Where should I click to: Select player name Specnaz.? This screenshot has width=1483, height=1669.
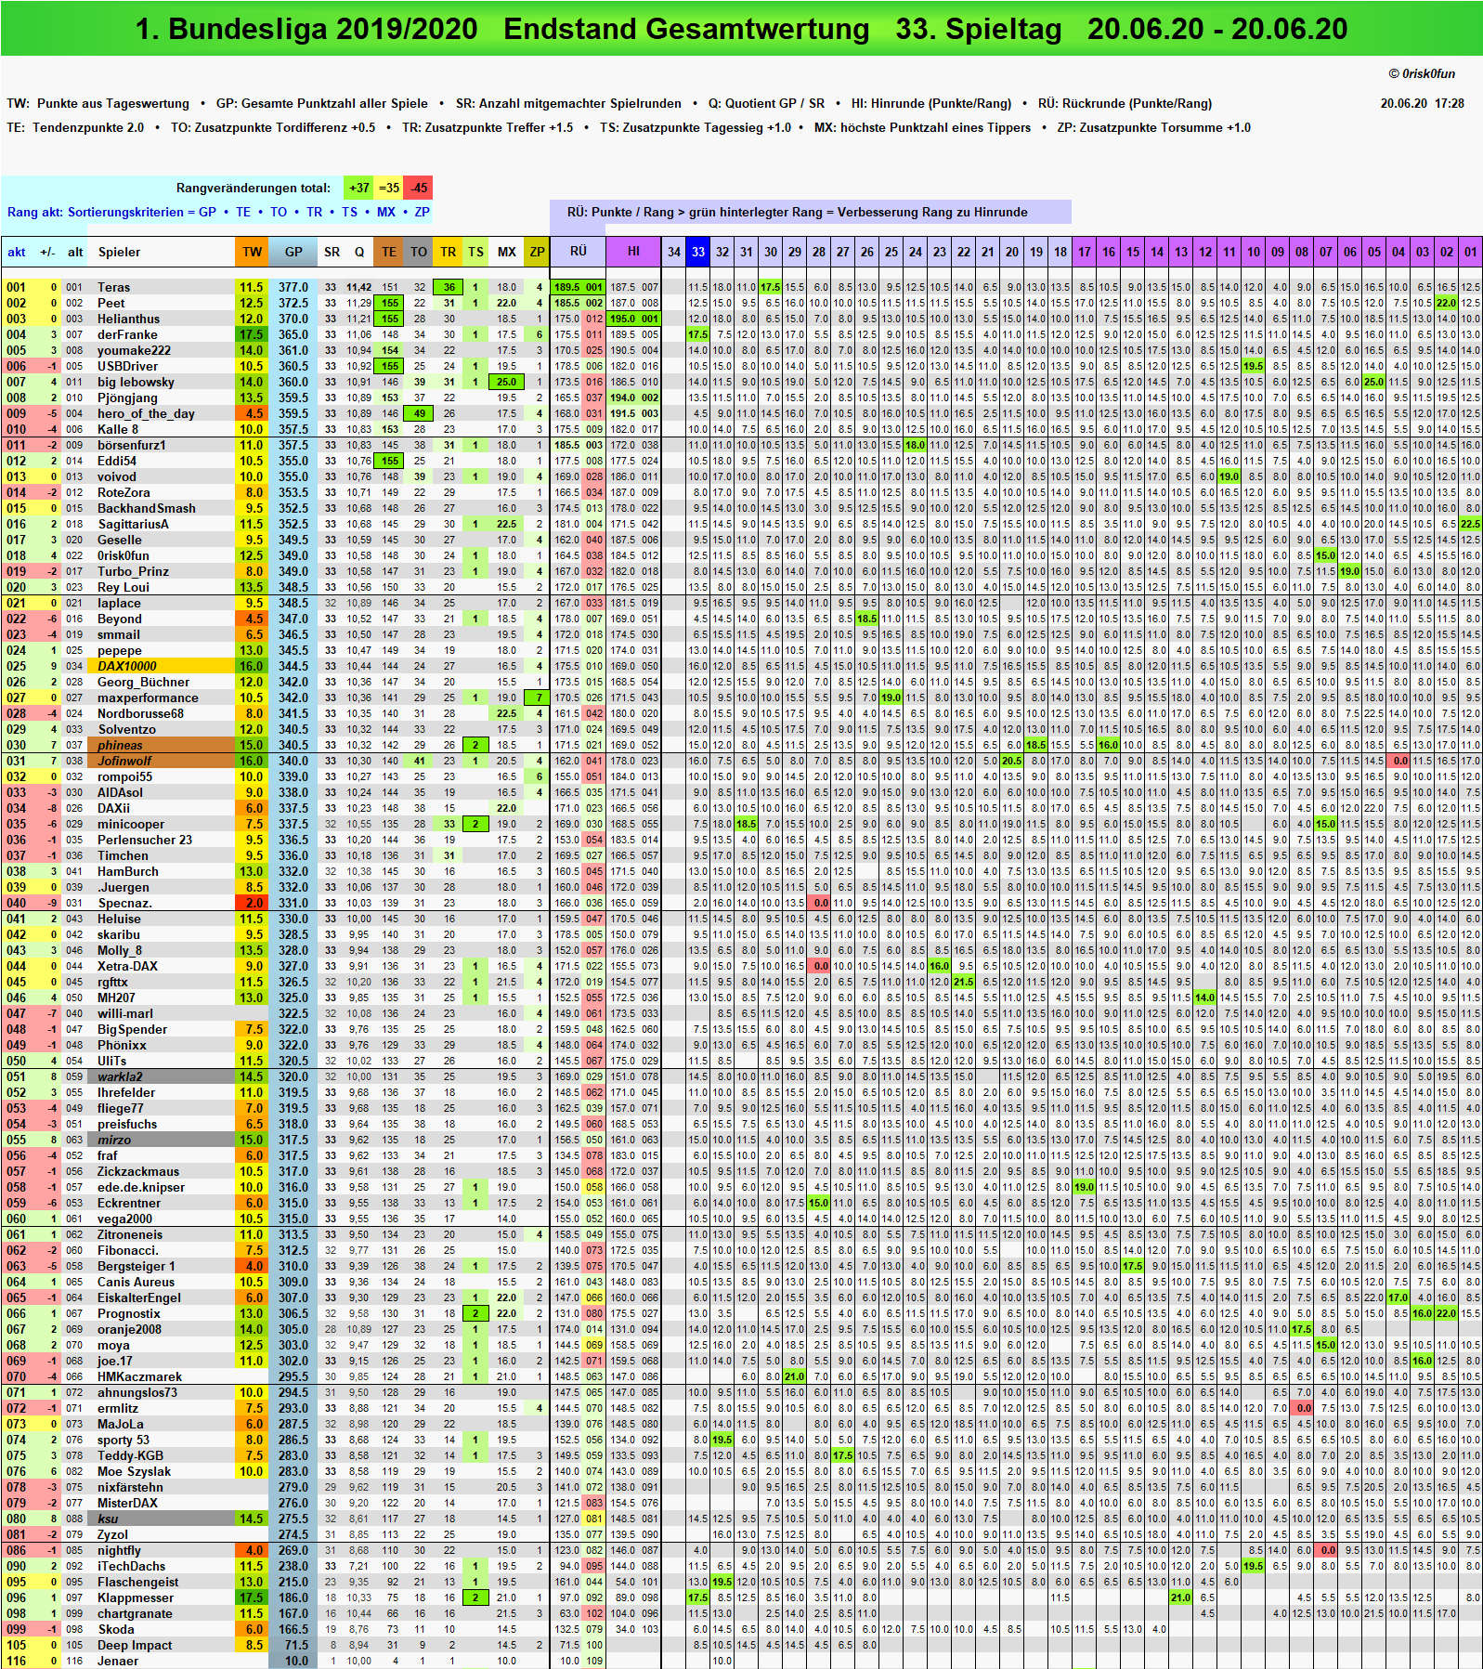click(124, 904)
